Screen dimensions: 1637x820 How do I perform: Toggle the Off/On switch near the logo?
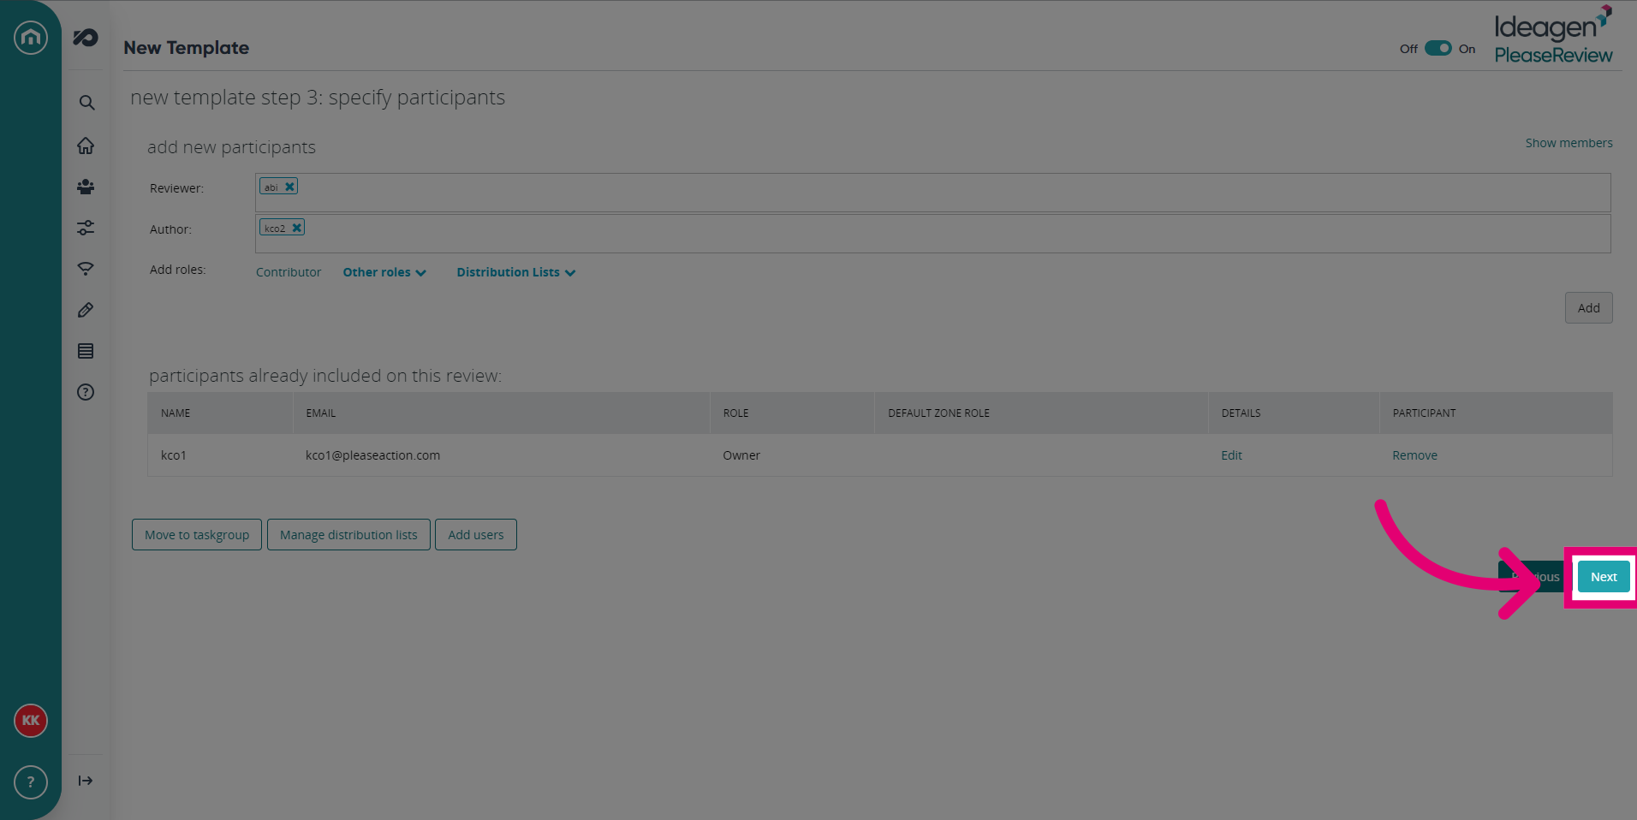1438,48
